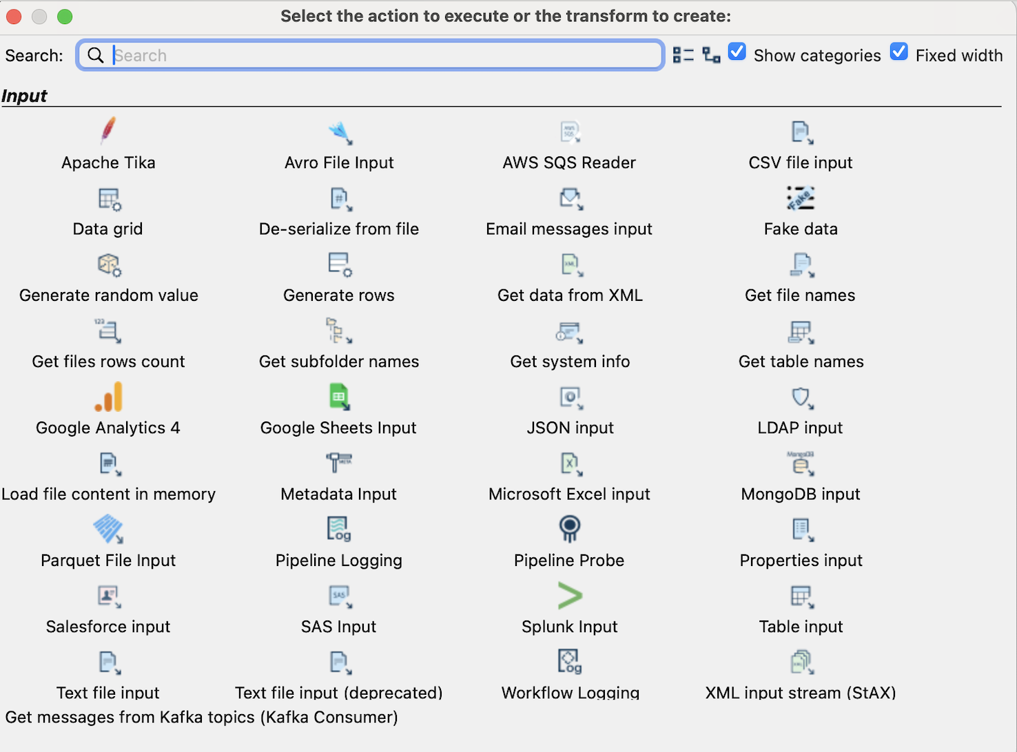Select the Table input icon

point(801,596)
